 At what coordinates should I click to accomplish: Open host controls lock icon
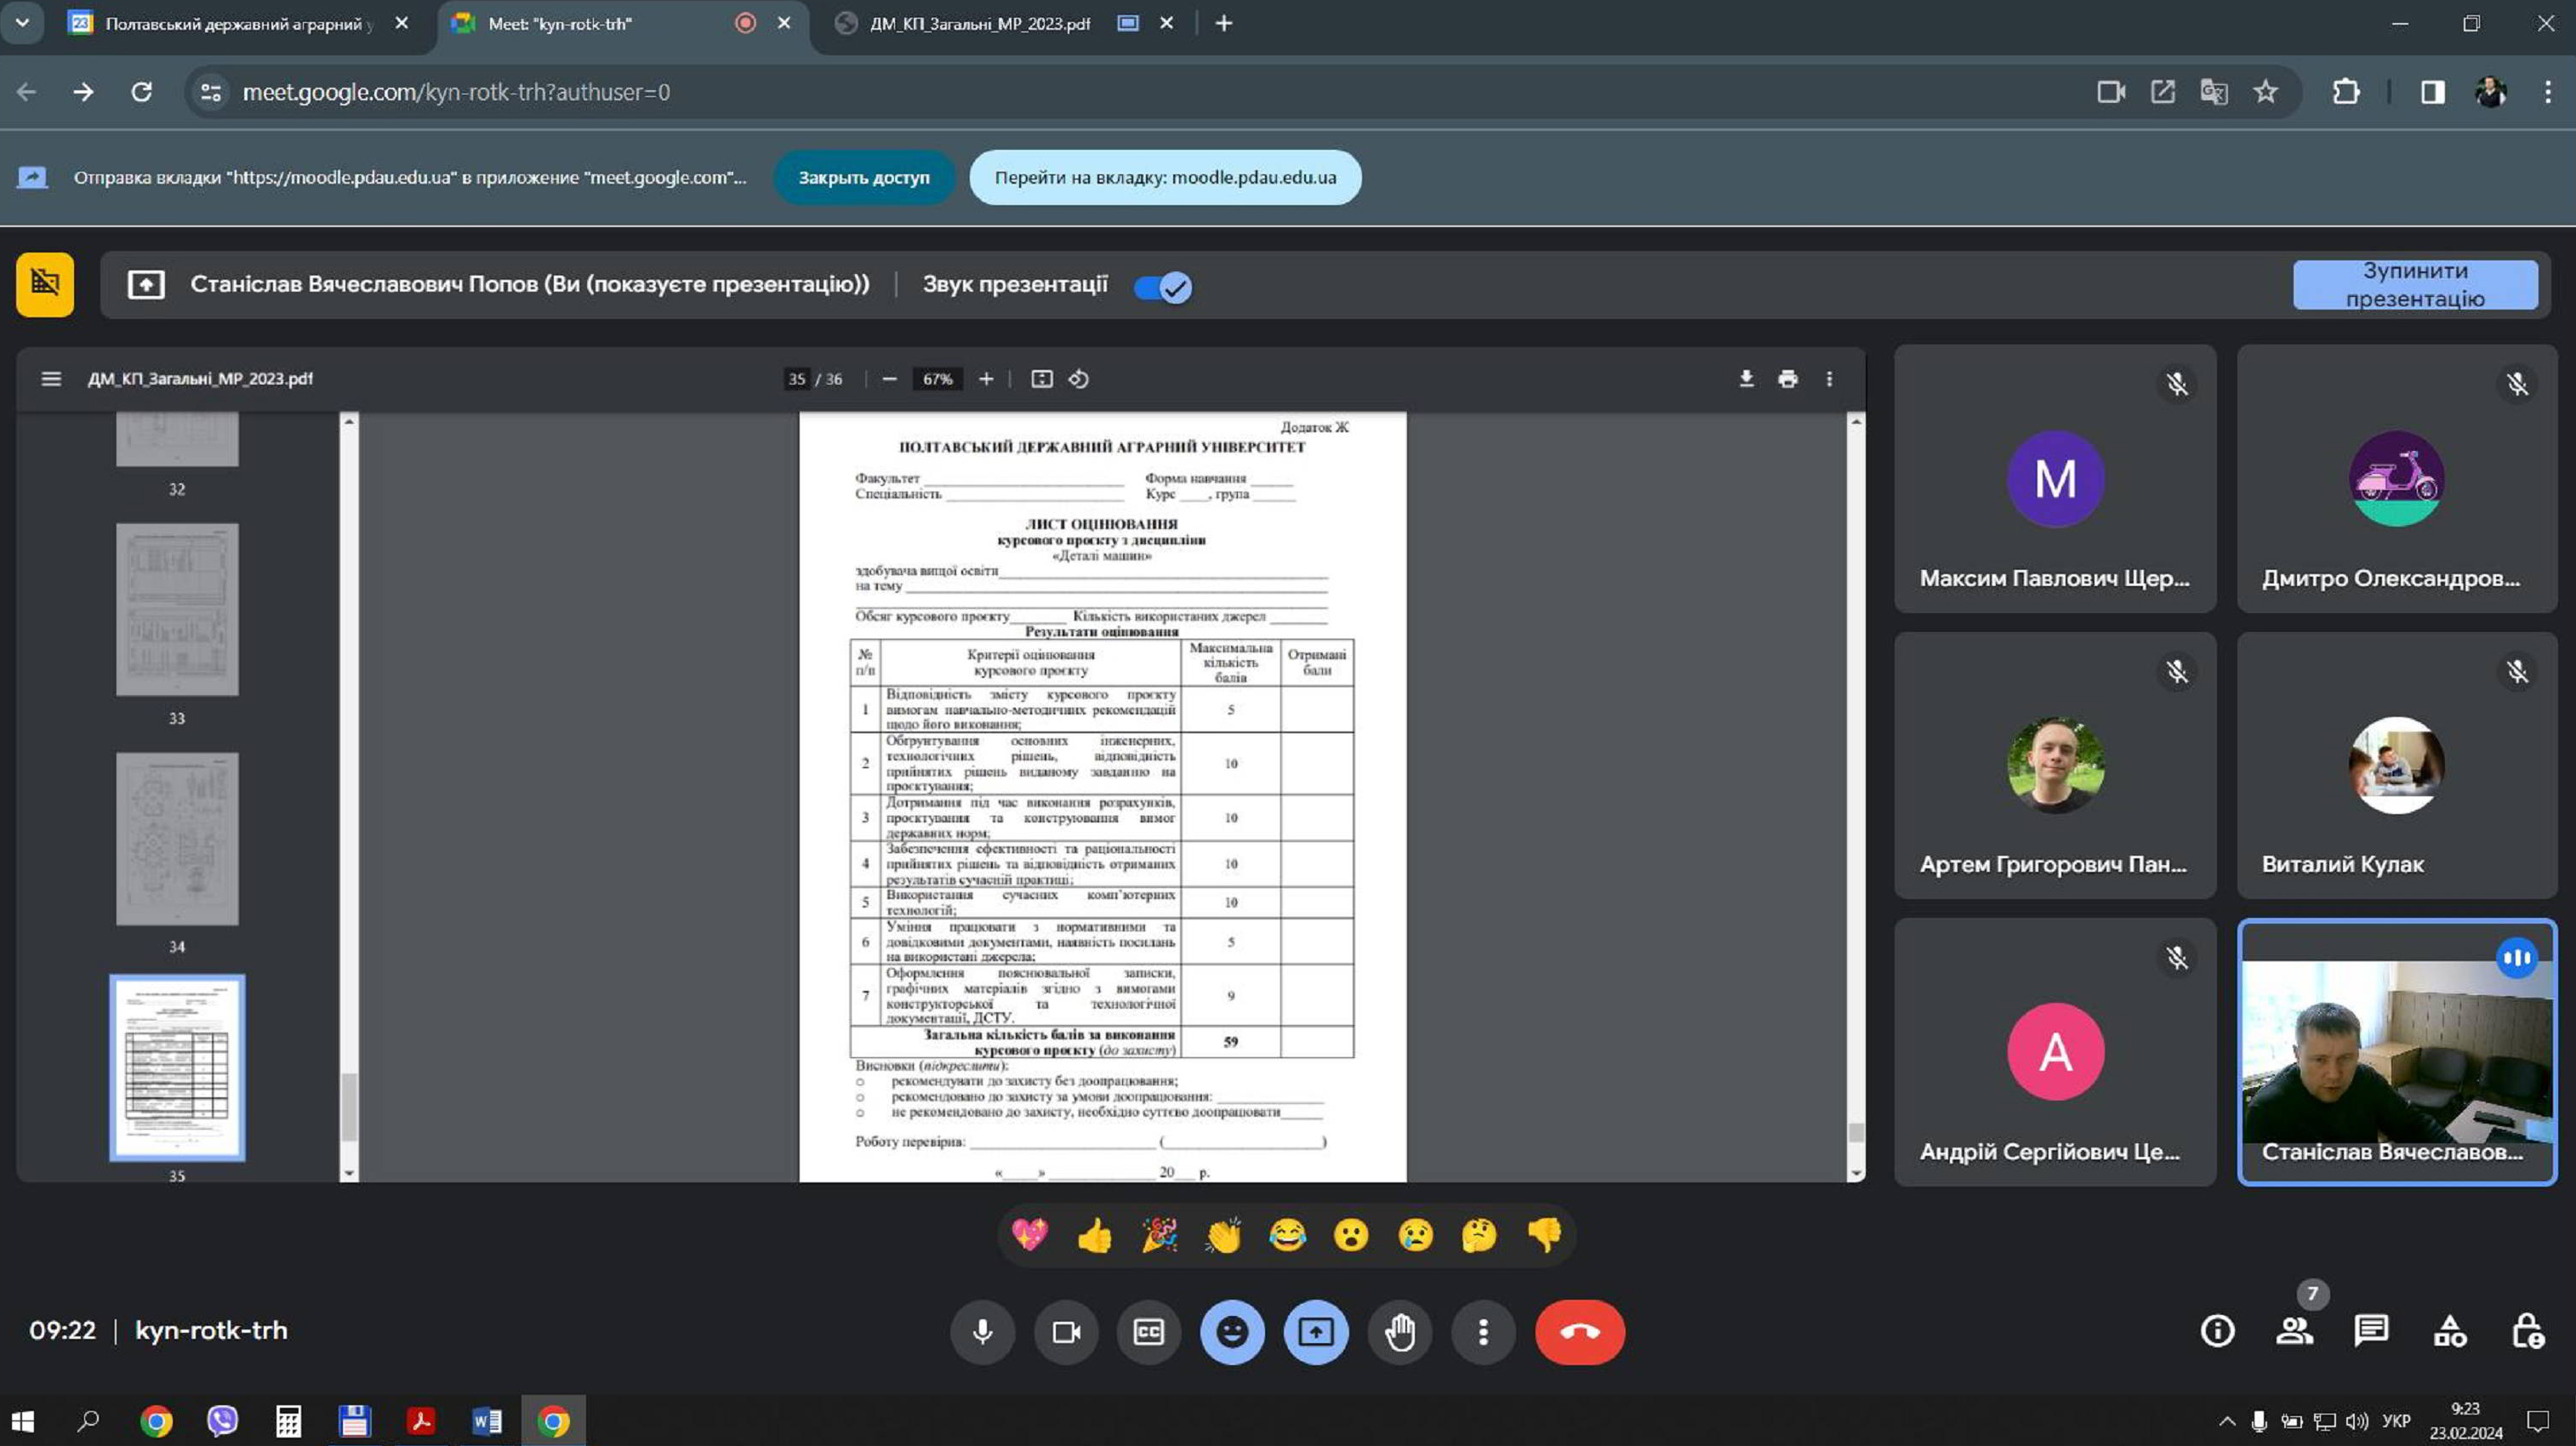(2527, 1330)
